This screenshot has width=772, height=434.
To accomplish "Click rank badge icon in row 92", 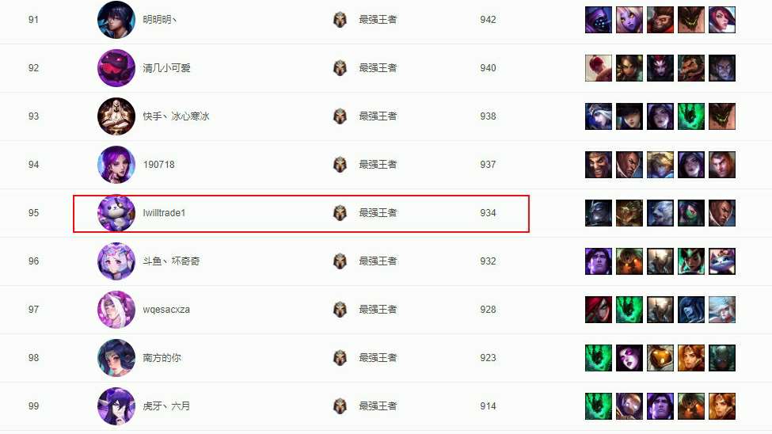I will (340, 68).
